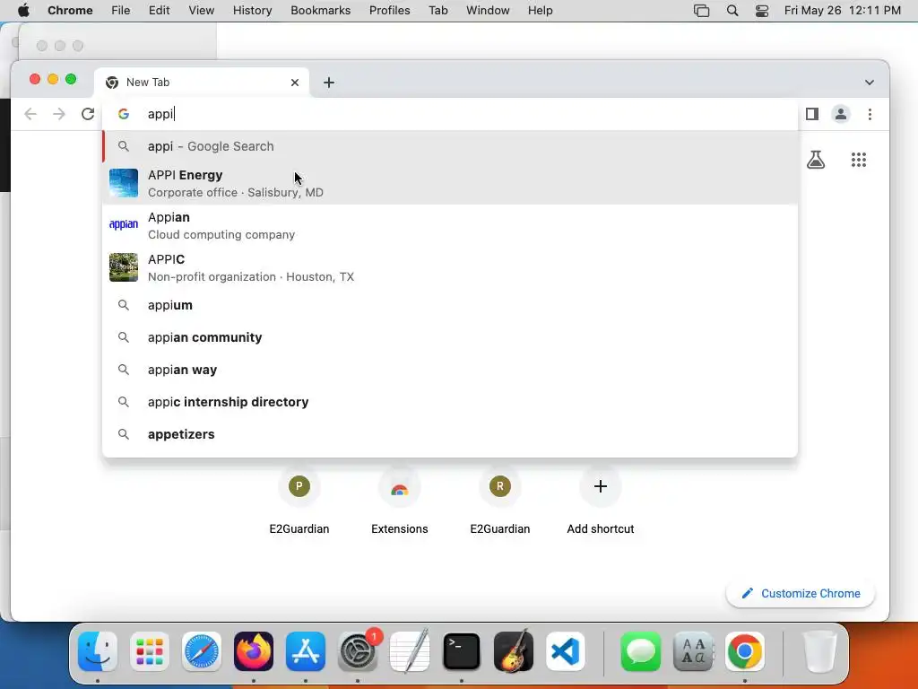Open the View menu
918x689 pixels.
pos(202,11)
